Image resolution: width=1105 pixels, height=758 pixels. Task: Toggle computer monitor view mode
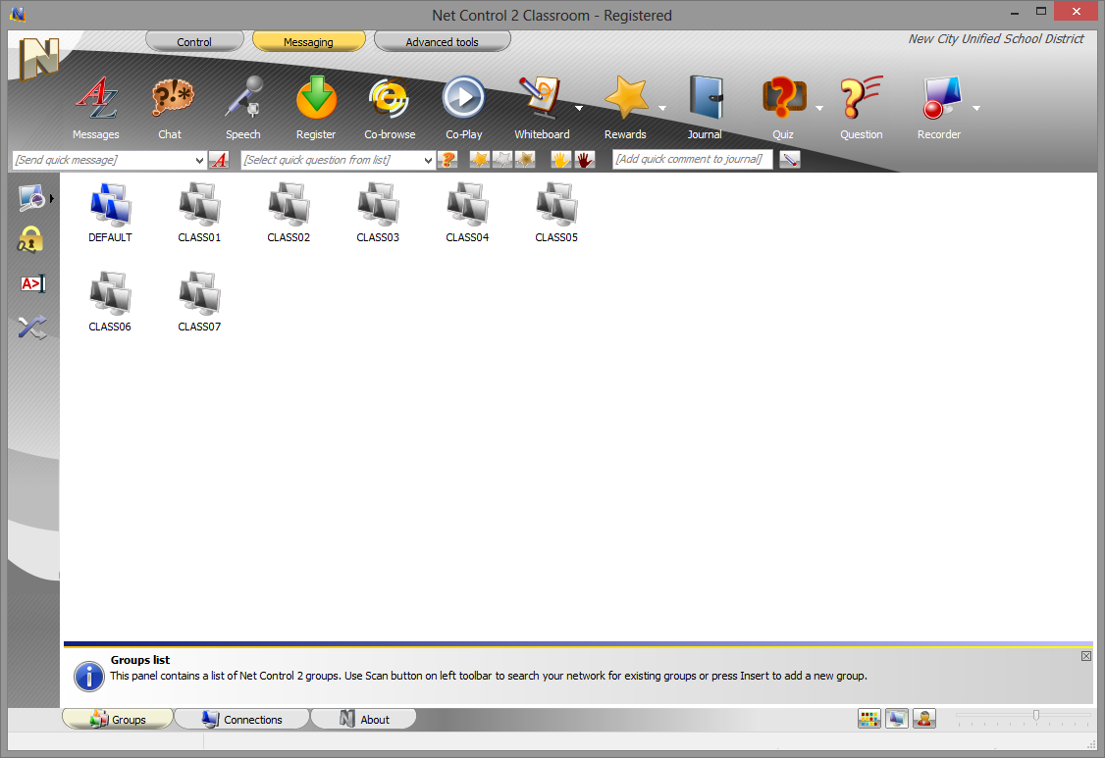click(x=896, y=719)
